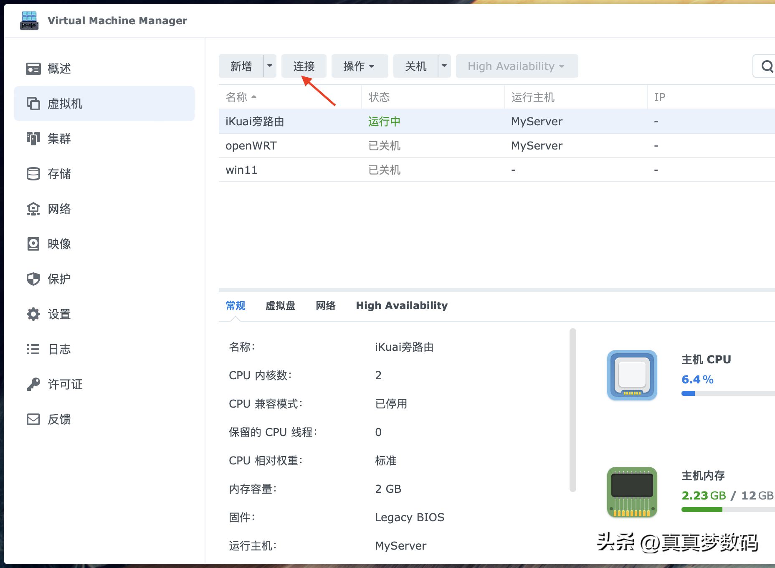Open the 映像 image icon
This screenshot has height=568, width=775.
(33, 244)
